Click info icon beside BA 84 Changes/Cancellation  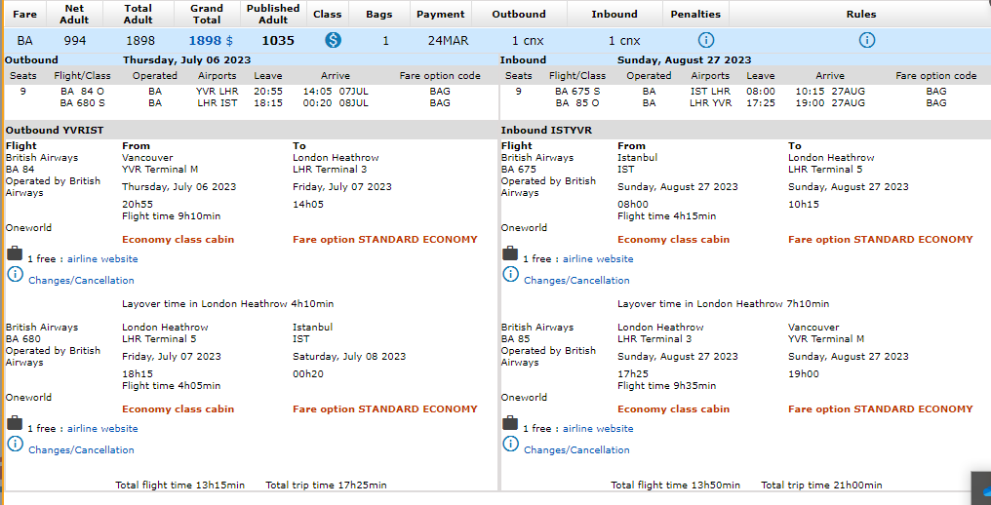click(x=15, y=275)
